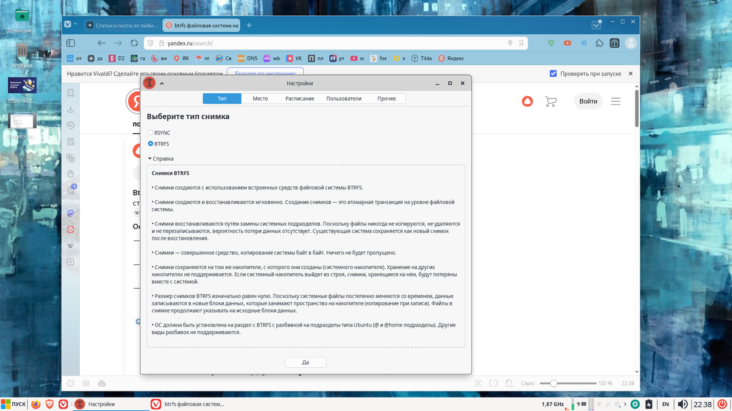Click red power button in taskbar
Screen dimensions: 732x411
click(x=722, y=404)
